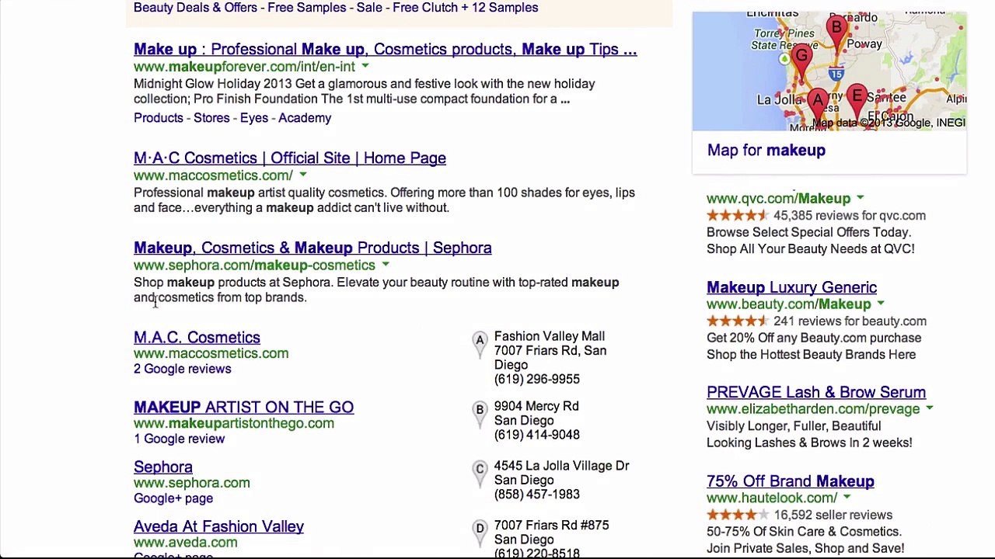The width and height of the screenshot is (995, 559).
Task: Open dropdown arrow next to maccosmetics.com URL
Action: [302, 175]
